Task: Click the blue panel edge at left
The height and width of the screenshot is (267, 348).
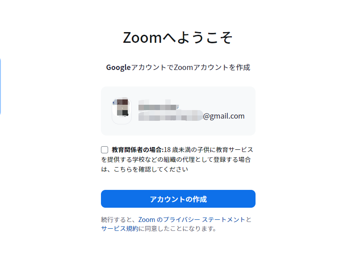Action: [0, 86]
